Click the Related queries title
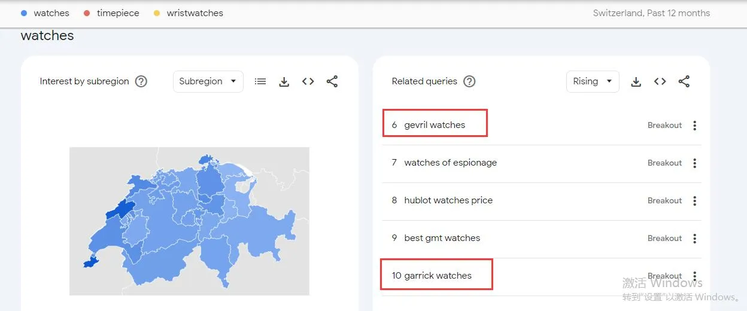 coord(424,81)
